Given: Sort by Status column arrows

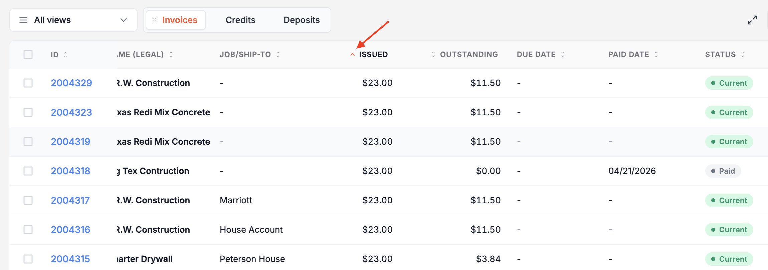Looking at the screenshot, I should pyautogui.click(x=743, y=54).
